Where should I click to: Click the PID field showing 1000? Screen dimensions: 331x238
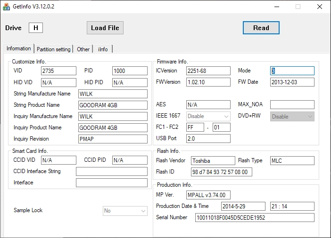(130, 71)
